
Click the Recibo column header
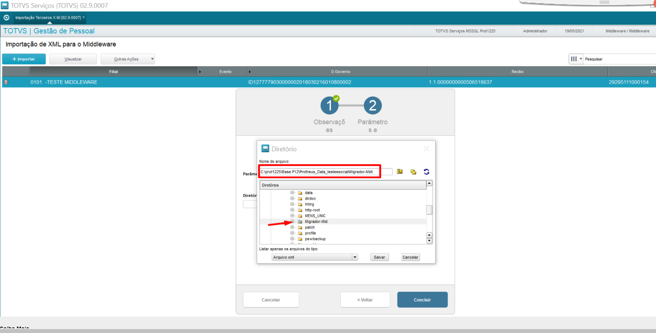[517, 72]
